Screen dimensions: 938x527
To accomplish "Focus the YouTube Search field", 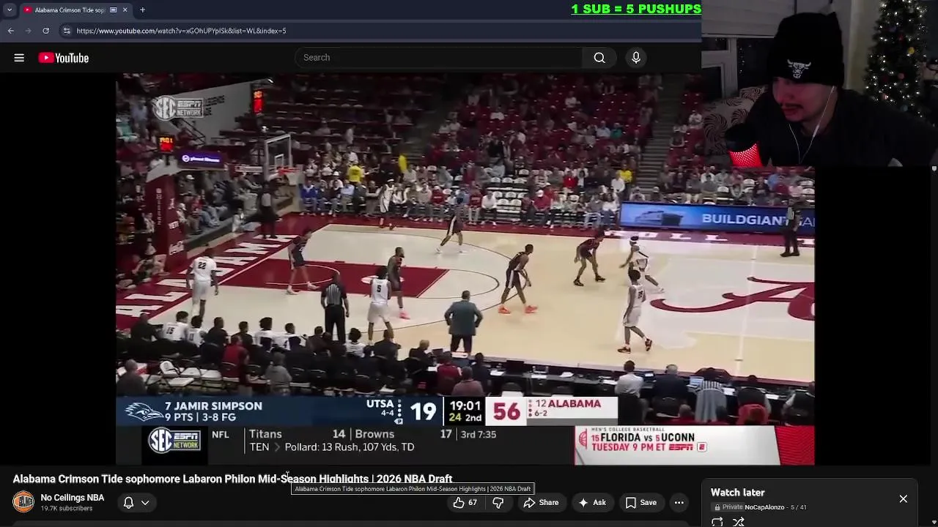I will point(439,58).
